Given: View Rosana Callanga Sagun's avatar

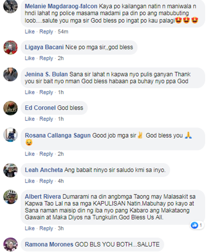Looking at the screenshot, I should (11, 135).
